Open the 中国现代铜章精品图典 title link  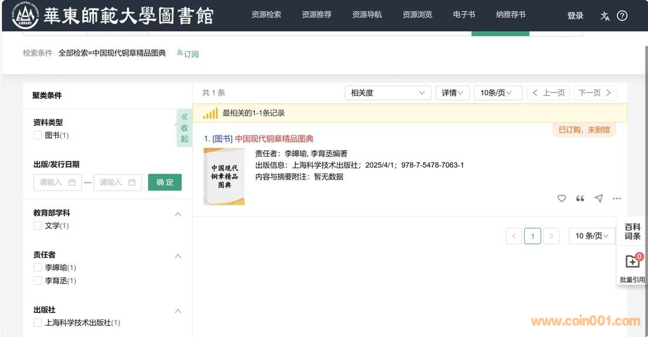pyautogui.click(x=274, y=139)
